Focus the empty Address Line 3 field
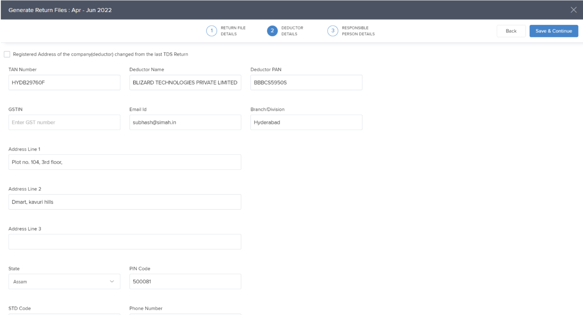Viewport: 583px width, 315px height. click(125, 242)
